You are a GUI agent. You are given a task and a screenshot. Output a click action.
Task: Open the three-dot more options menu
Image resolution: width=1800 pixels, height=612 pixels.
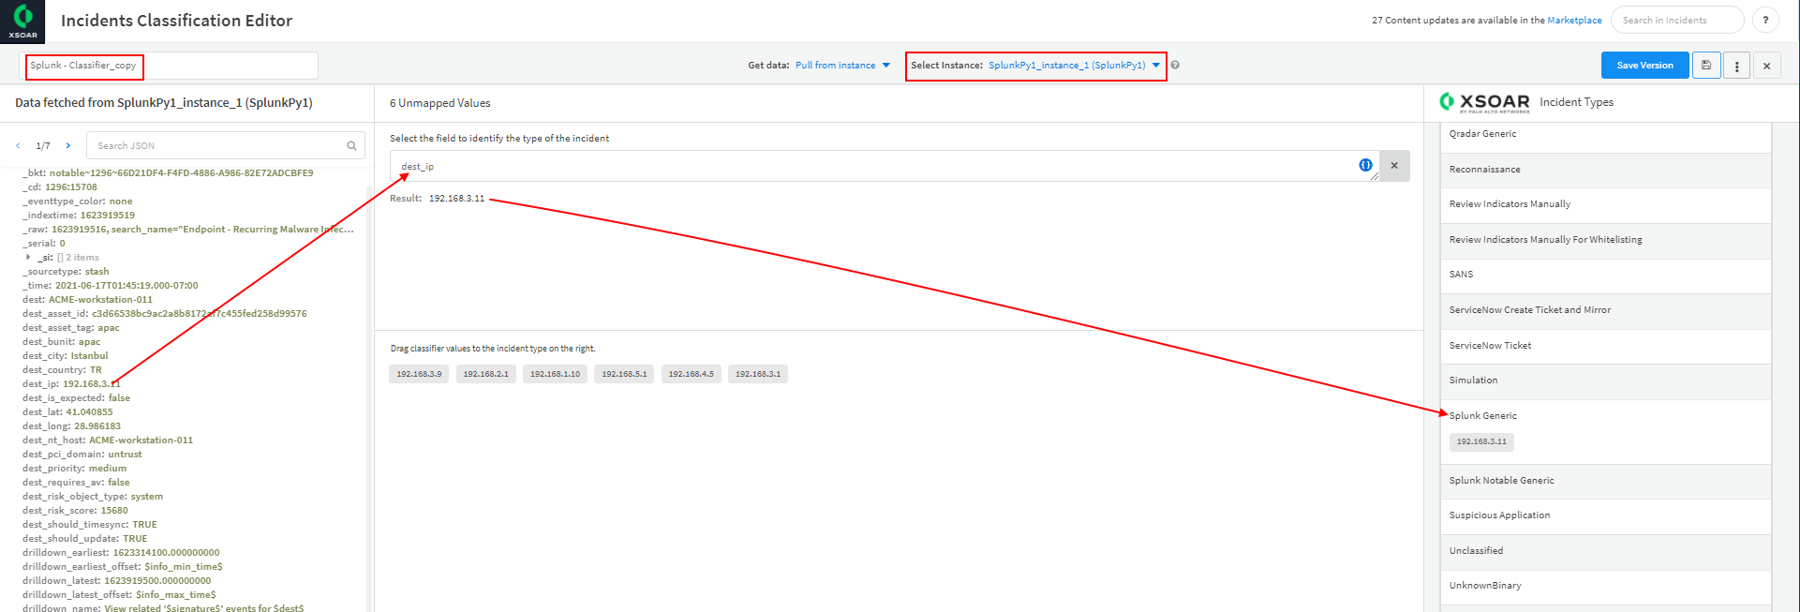pyautogui.click(x=1736, y=66)
